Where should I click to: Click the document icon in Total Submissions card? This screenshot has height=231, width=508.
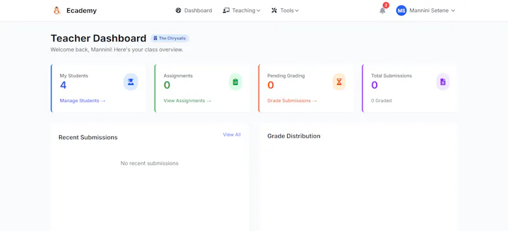tap(443, 82)
